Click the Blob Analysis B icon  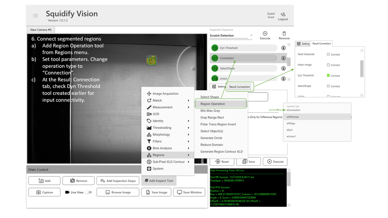(x=149, y=148)
